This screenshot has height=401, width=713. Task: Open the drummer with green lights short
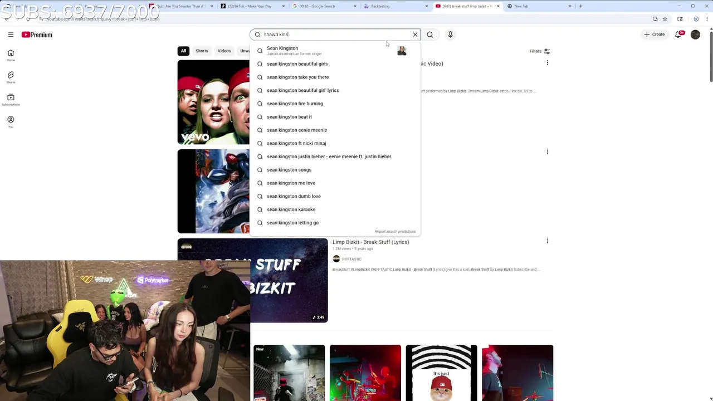coord(365,373)
